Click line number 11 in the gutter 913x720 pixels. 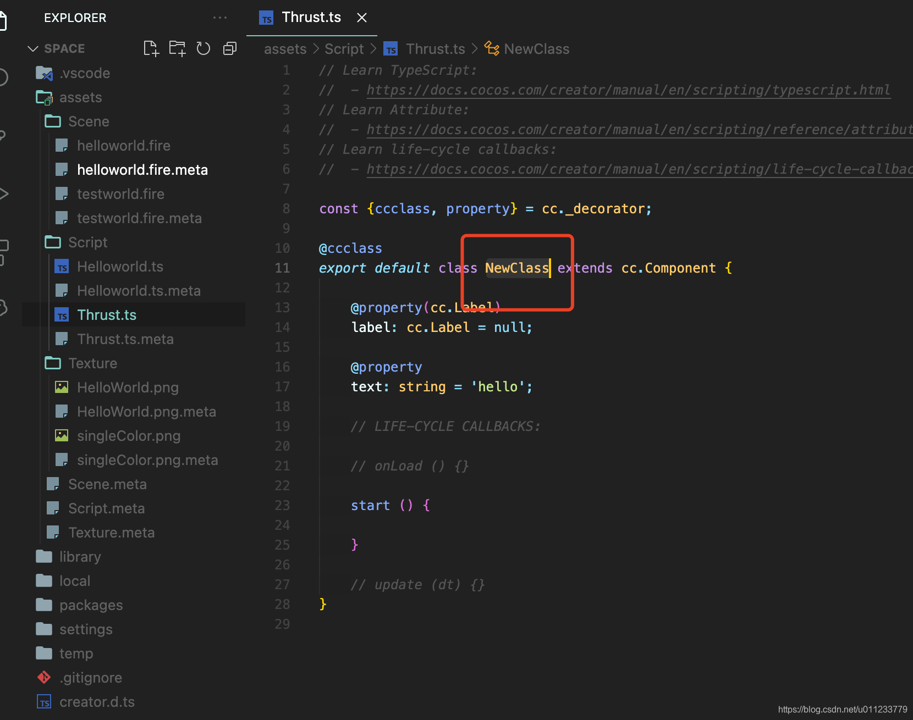pos(282,268)
